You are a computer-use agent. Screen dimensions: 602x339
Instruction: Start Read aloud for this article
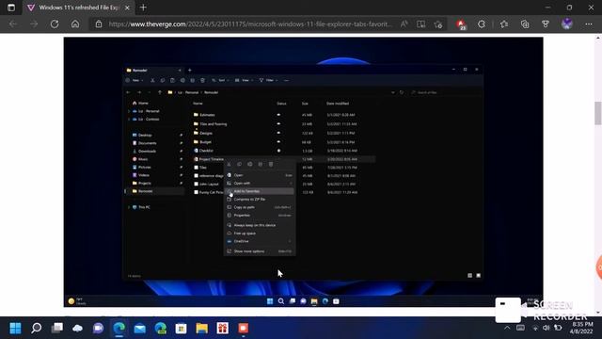(404, 24)
